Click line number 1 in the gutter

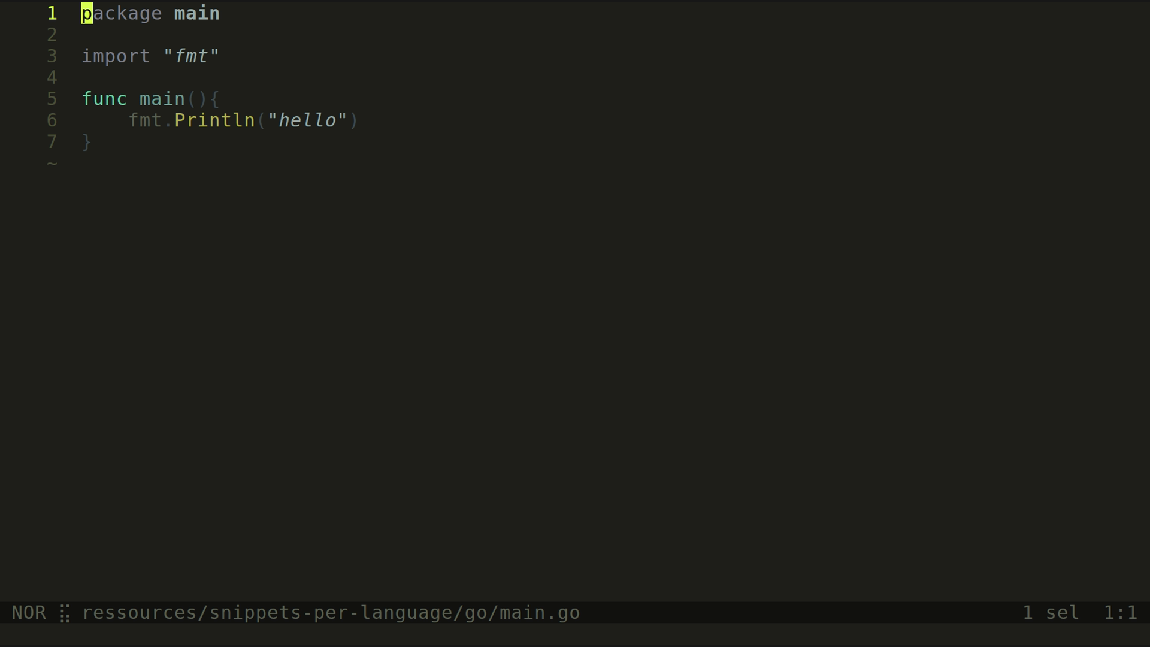click(x=52, y=13)
